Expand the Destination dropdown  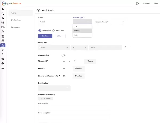54,88
